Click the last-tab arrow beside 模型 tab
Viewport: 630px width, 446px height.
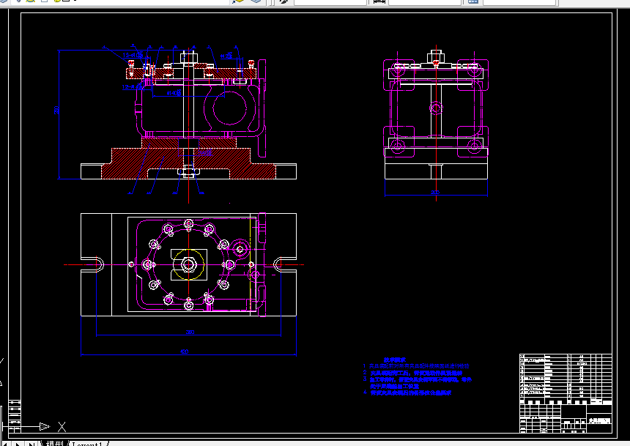click(31, 444)
